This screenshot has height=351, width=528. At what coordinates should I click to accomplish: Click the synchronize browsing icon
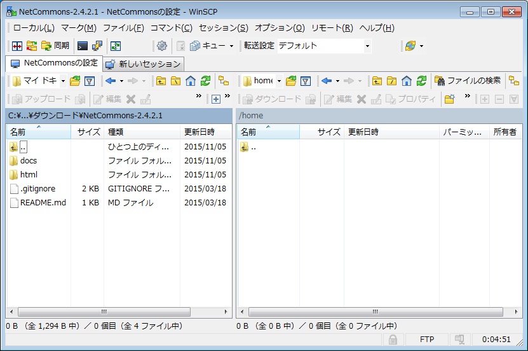click(32, 46)
